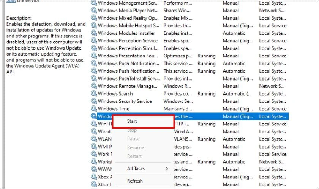Choose Refresh in the context menu
Image resolution: width=319 pixels, height=189 pixels.
(135, 181)
